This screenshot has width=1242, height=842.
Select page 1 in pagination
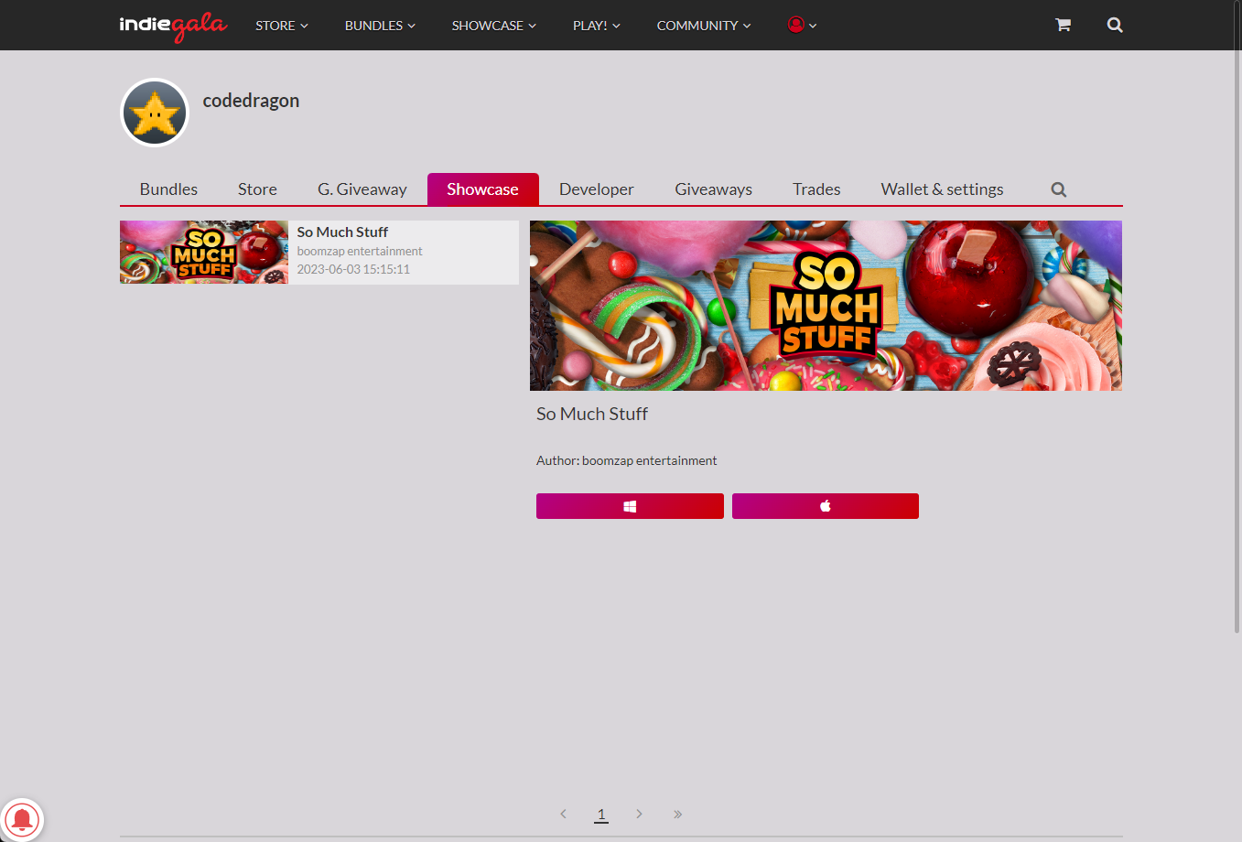click(601, 814)
